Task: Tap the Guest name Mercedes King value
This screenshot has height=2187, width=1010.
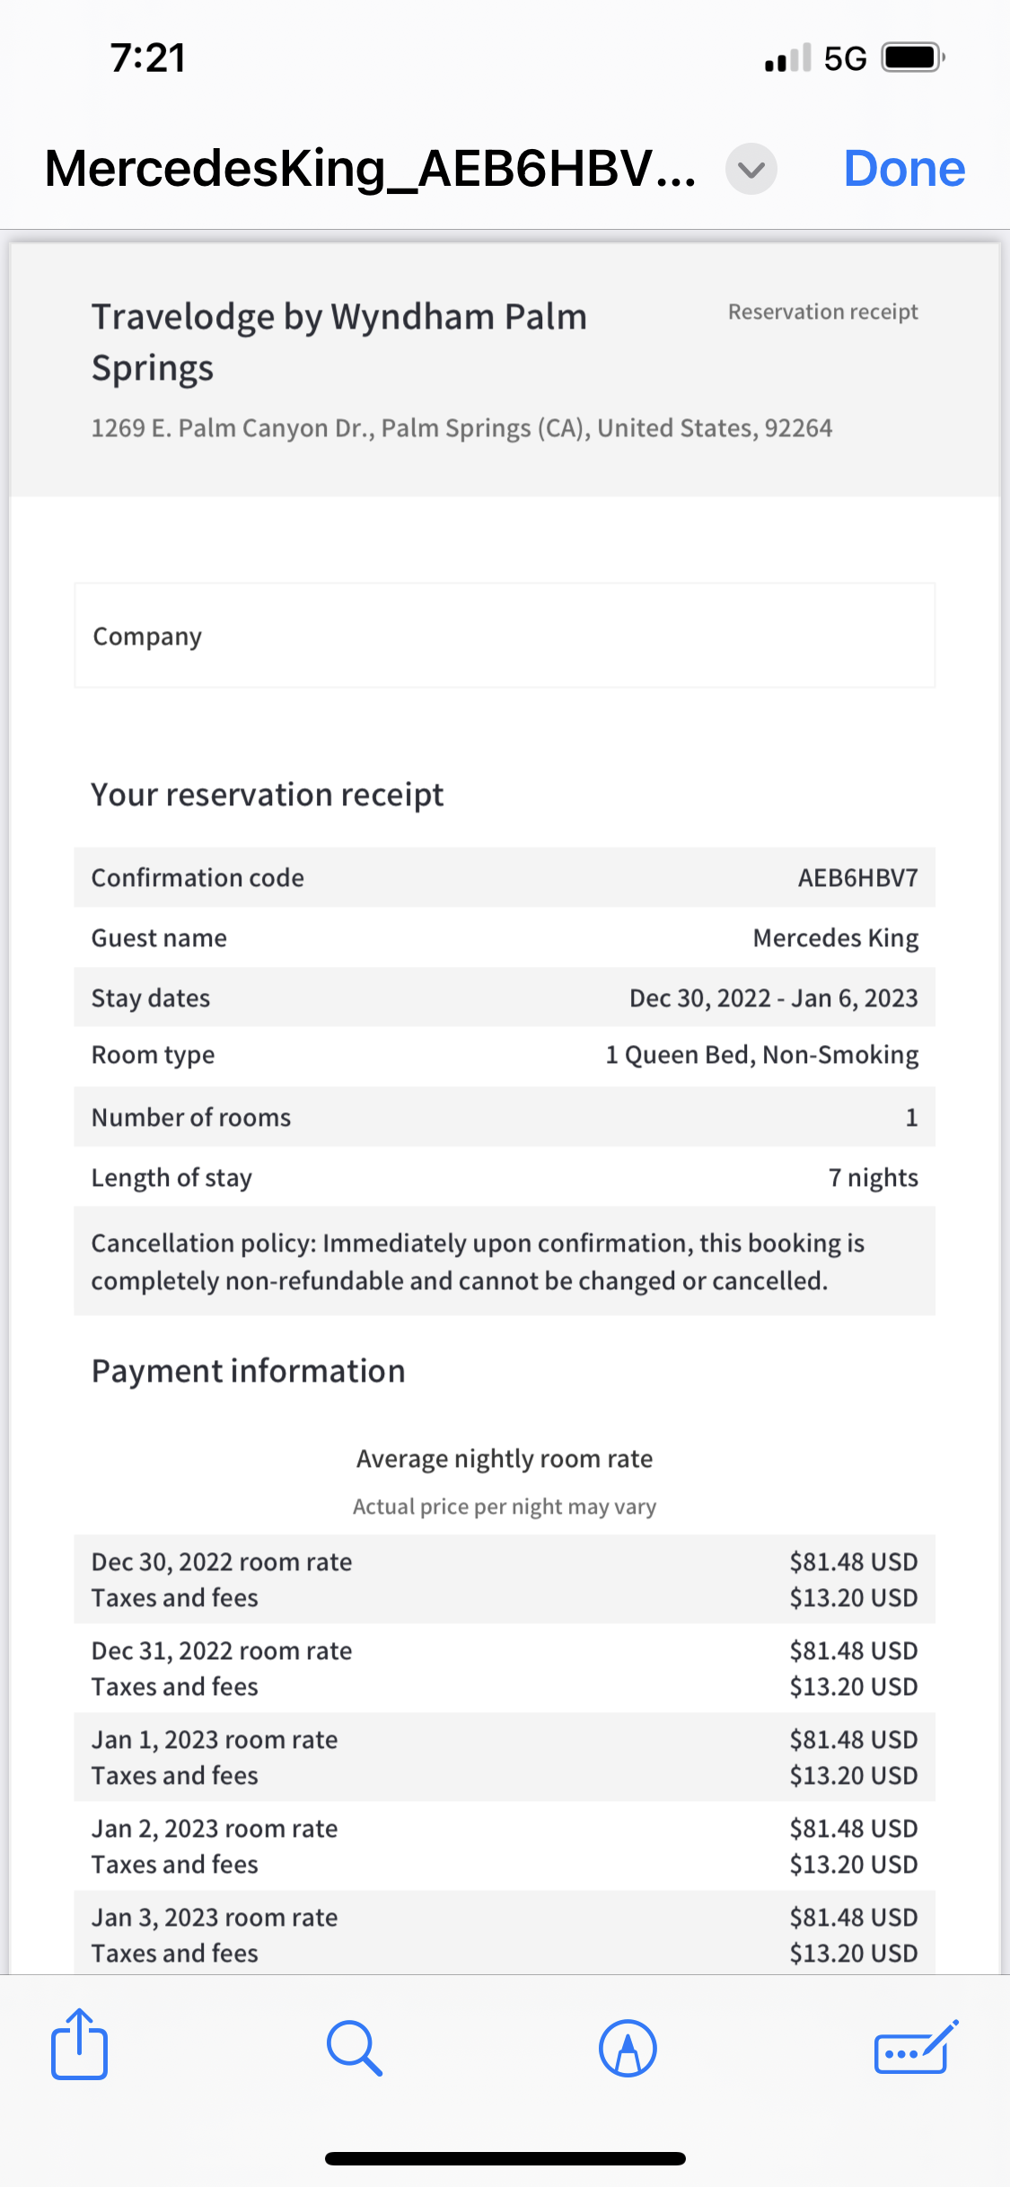Action: pyautogui.click(x=835, y=938)
